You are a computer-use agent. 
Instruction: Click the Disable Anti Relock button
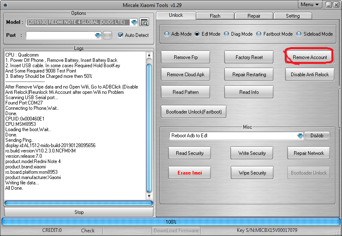tap(310, 75)
